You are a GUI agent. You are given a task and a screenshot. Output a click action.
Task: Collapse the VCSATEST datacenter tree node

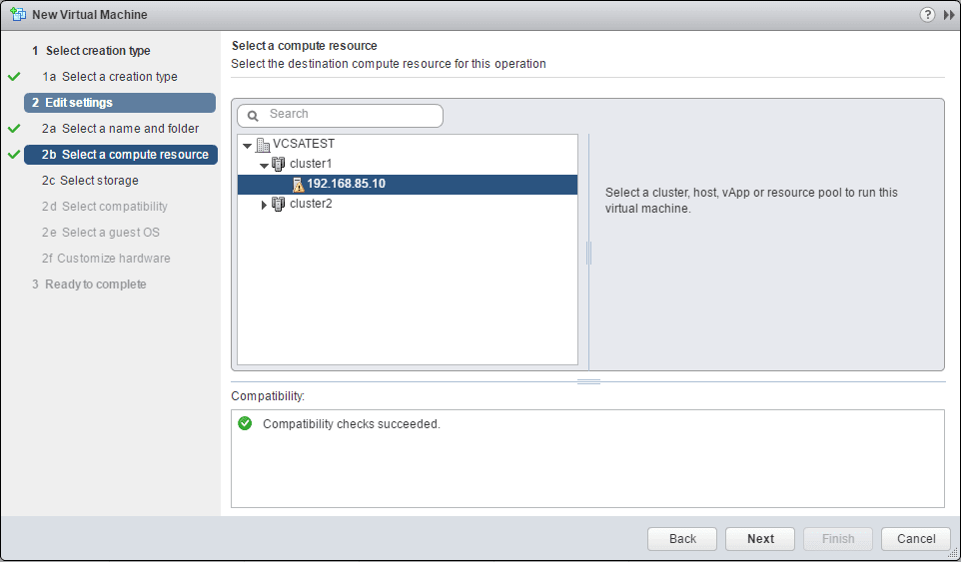click(x=248, y=146)
